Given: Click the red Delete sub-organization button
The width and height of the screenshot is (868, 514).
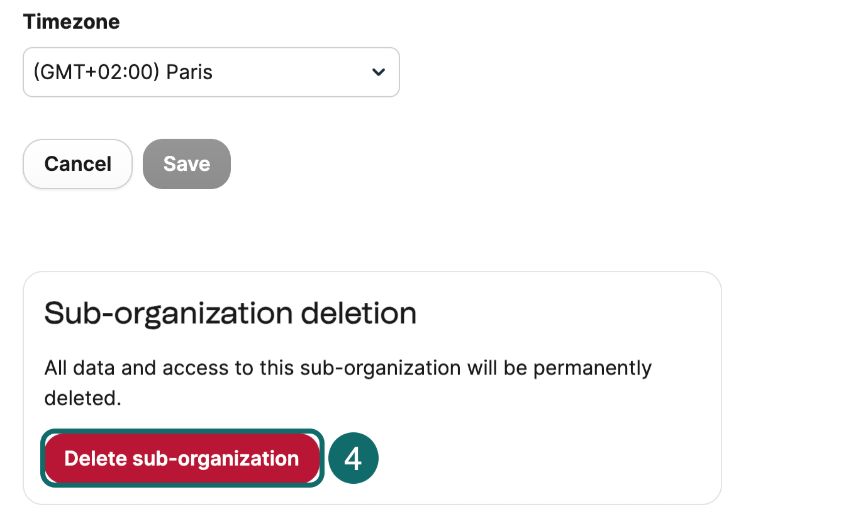Looking at the screenshot, I should pos(182,458).
